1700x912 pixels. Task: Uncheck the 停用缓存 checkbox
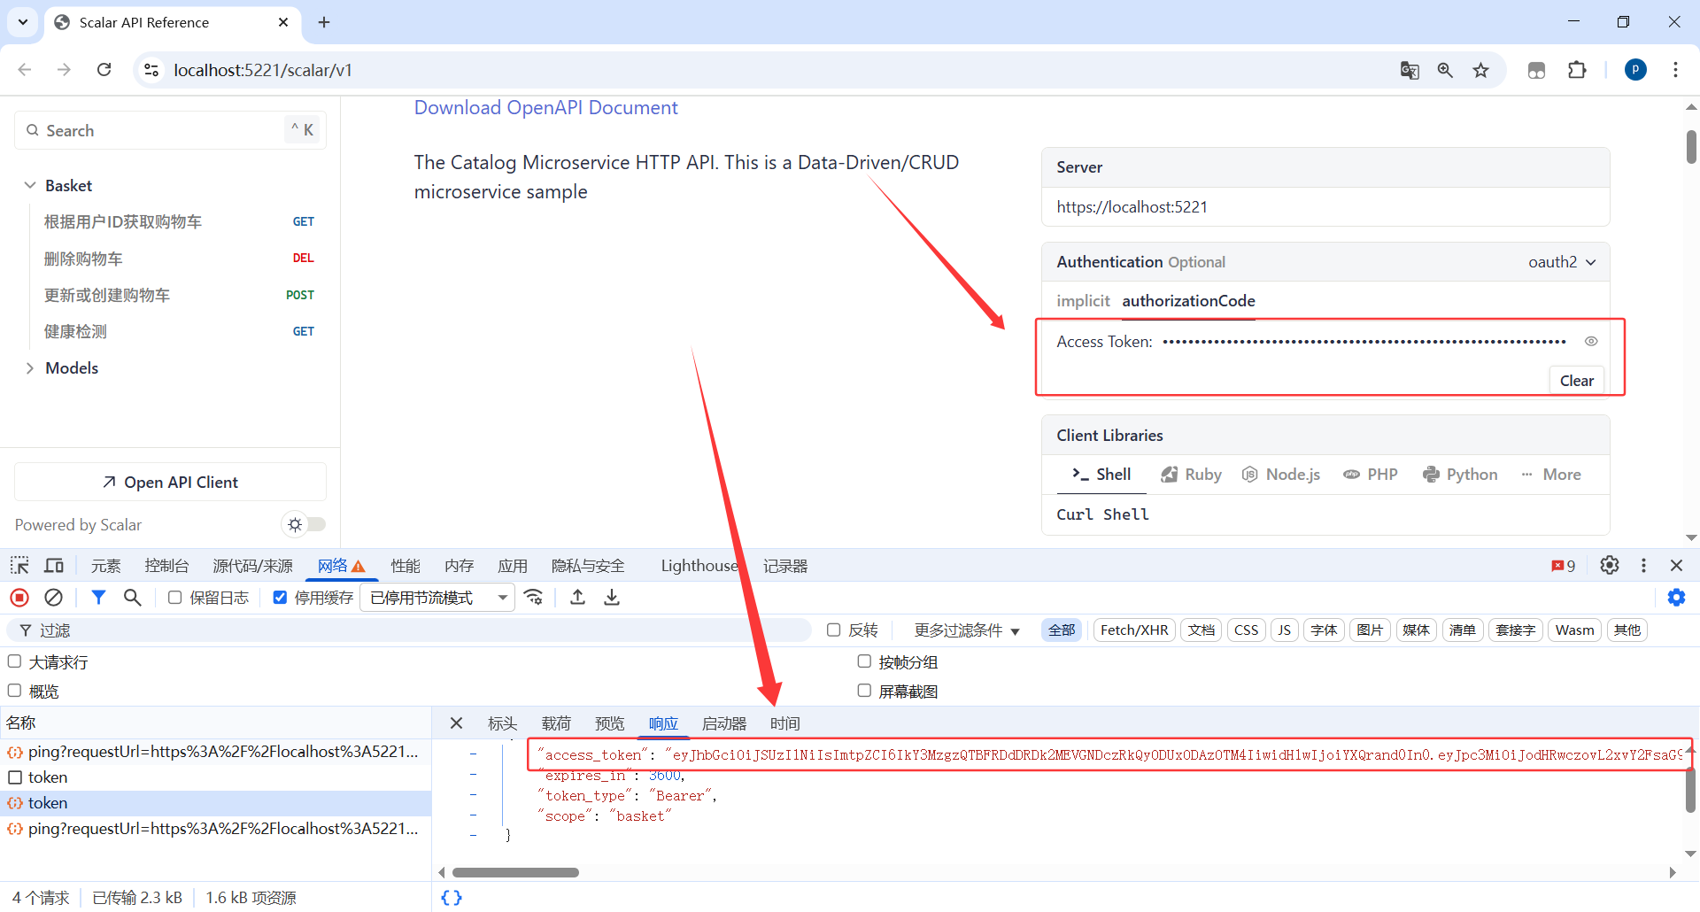point(280,598)
